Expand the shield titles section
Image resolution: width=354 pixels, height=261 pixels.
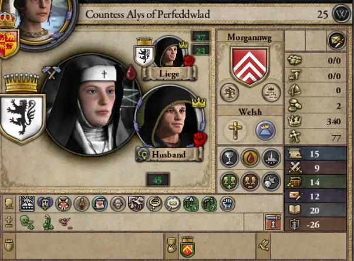pyautogui.click(x=9, y=245)
